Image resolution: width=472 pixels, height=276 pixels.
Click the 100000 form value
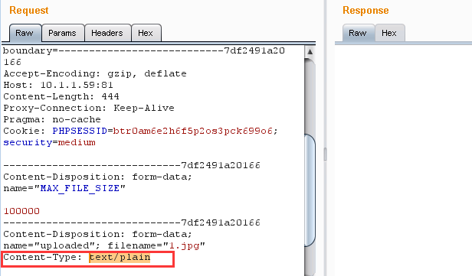(21, 211)
